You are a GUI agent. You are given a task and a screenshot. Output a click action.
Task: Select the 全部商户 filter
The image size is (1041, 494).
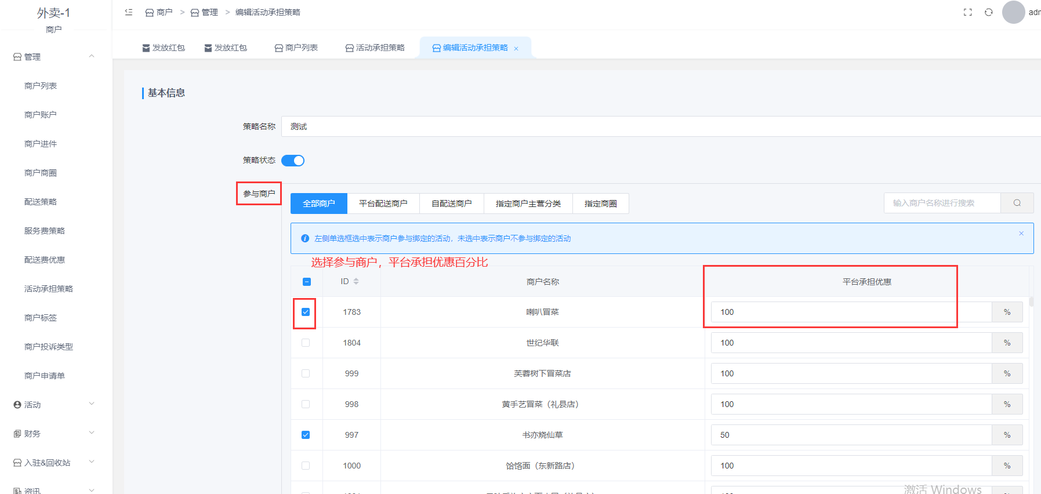[x=319, y=204]
